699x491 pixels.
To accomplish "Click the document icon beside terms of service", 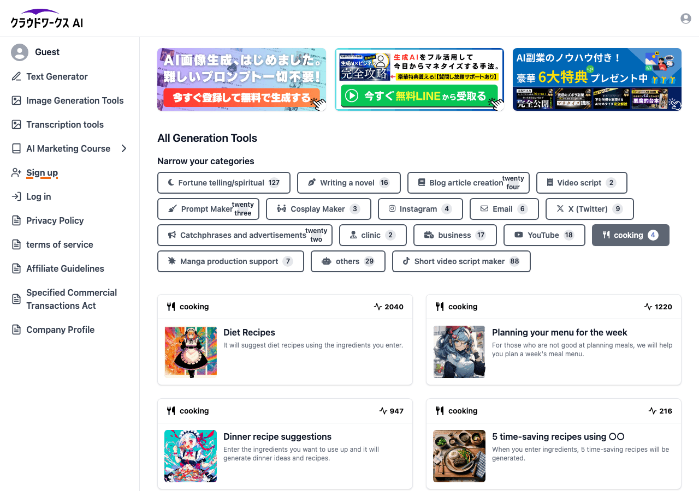I will click(x=16, y=244).
